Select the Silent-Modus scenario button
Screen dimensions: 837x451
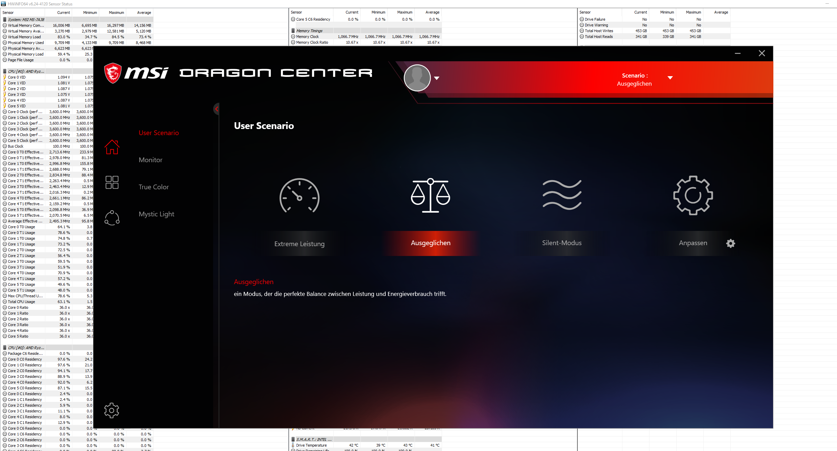pyautogui.click(x=562, y=243)
